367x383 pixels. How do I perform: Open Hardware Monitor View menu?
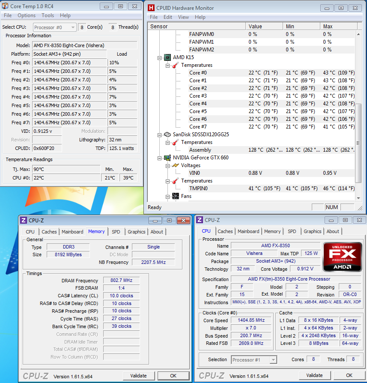pos(183,17)
